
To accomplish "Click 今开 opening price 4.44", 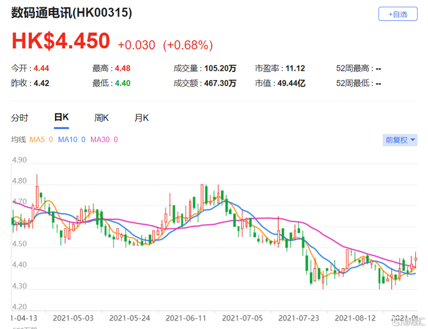I will click(x=42, y=68).
